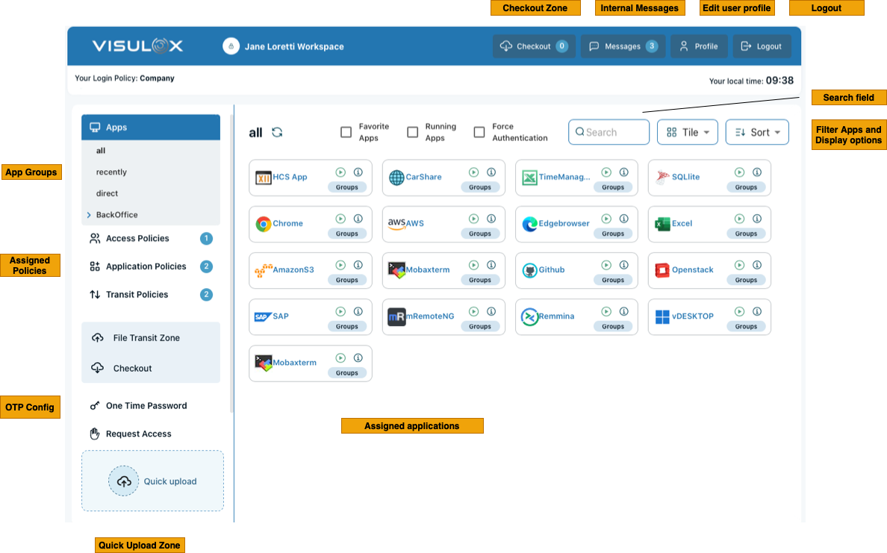
Task: Check the Force Authentication box
Action: (479, 132)
